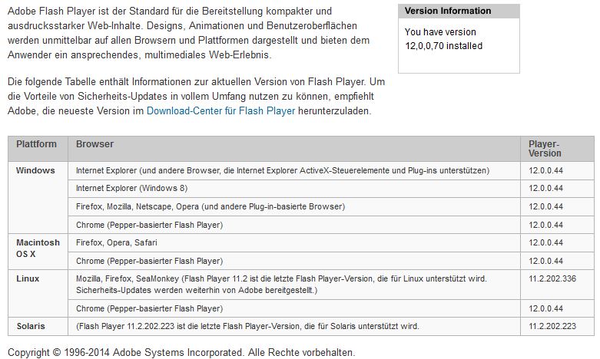Select the Player-Version column header

[x=557, y=149]
